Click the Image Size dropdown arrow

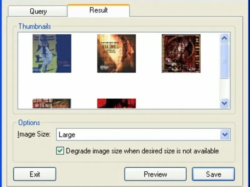(225, 135)
